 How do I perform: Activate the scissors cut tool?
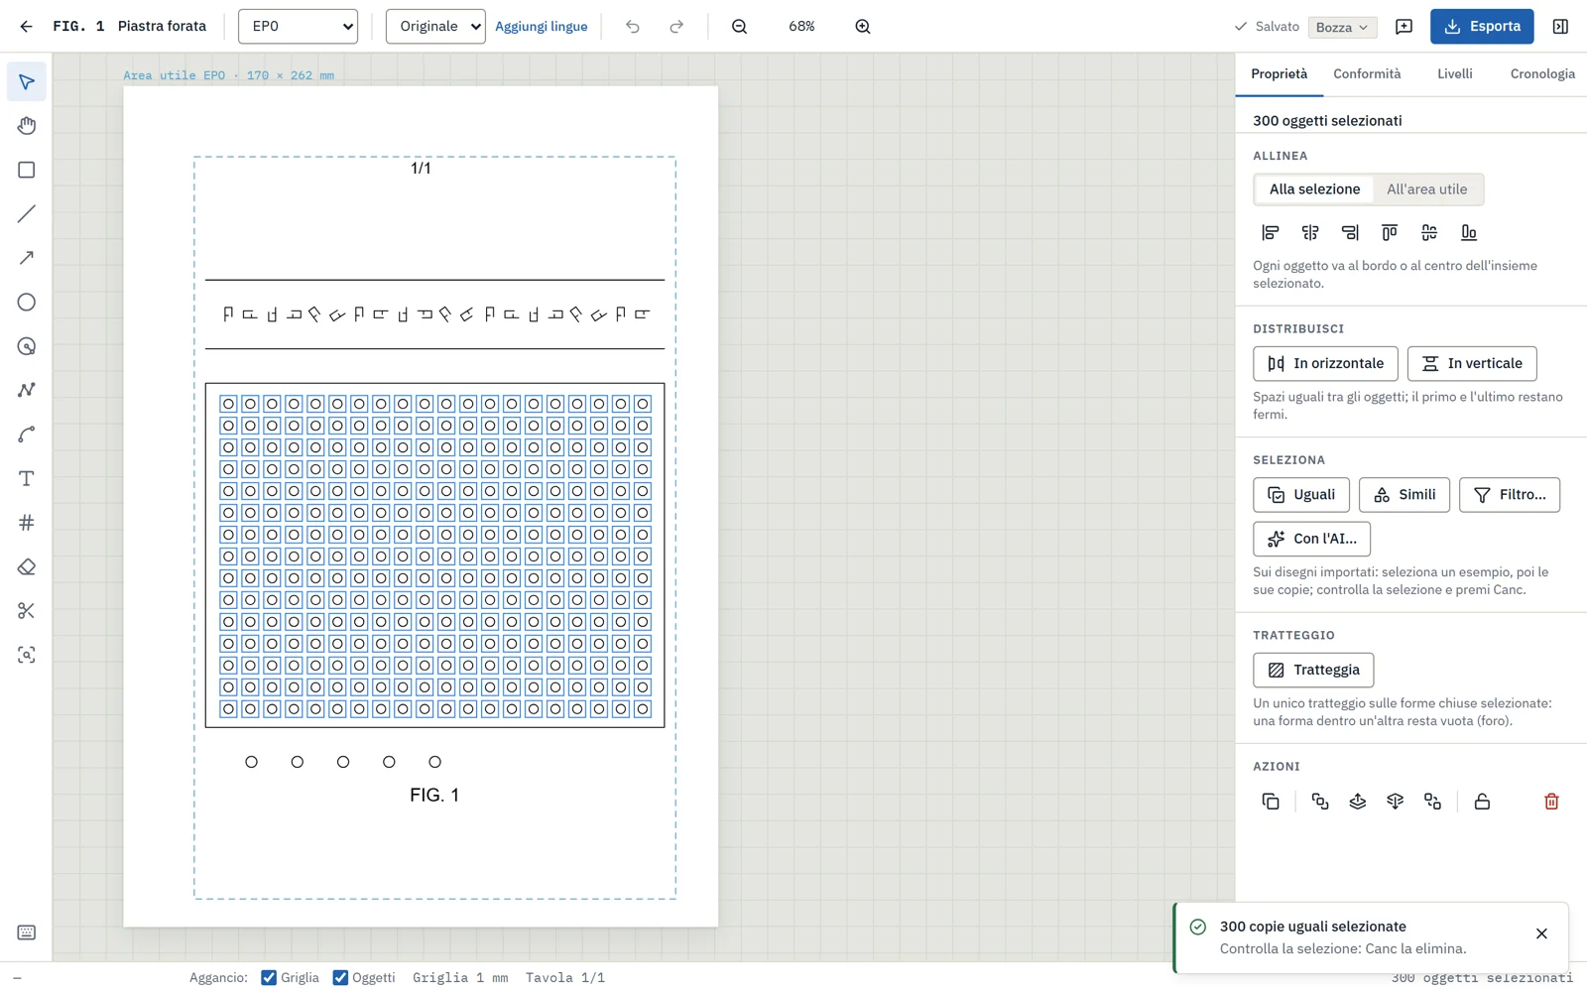pos(27,611)
